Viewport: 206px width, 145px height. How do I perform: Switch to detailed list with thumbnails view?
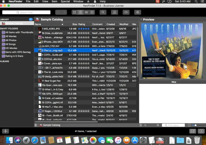[92, 12]
